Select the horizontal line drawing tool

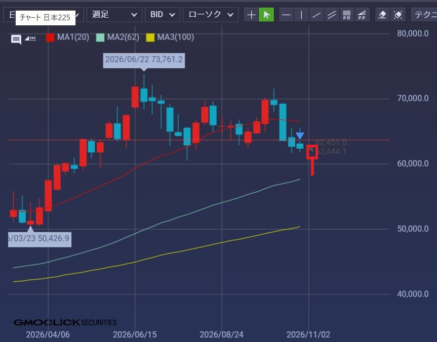tap(286, 15)
